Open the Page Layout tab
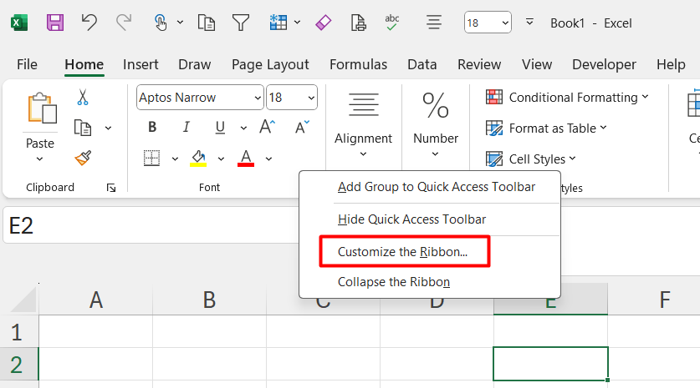700x388 pixels. pos(270,64)
